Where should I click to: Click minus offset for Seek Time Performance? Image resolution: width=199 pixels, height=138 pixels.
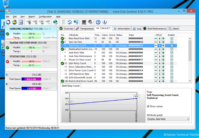[x=156, y=56]
